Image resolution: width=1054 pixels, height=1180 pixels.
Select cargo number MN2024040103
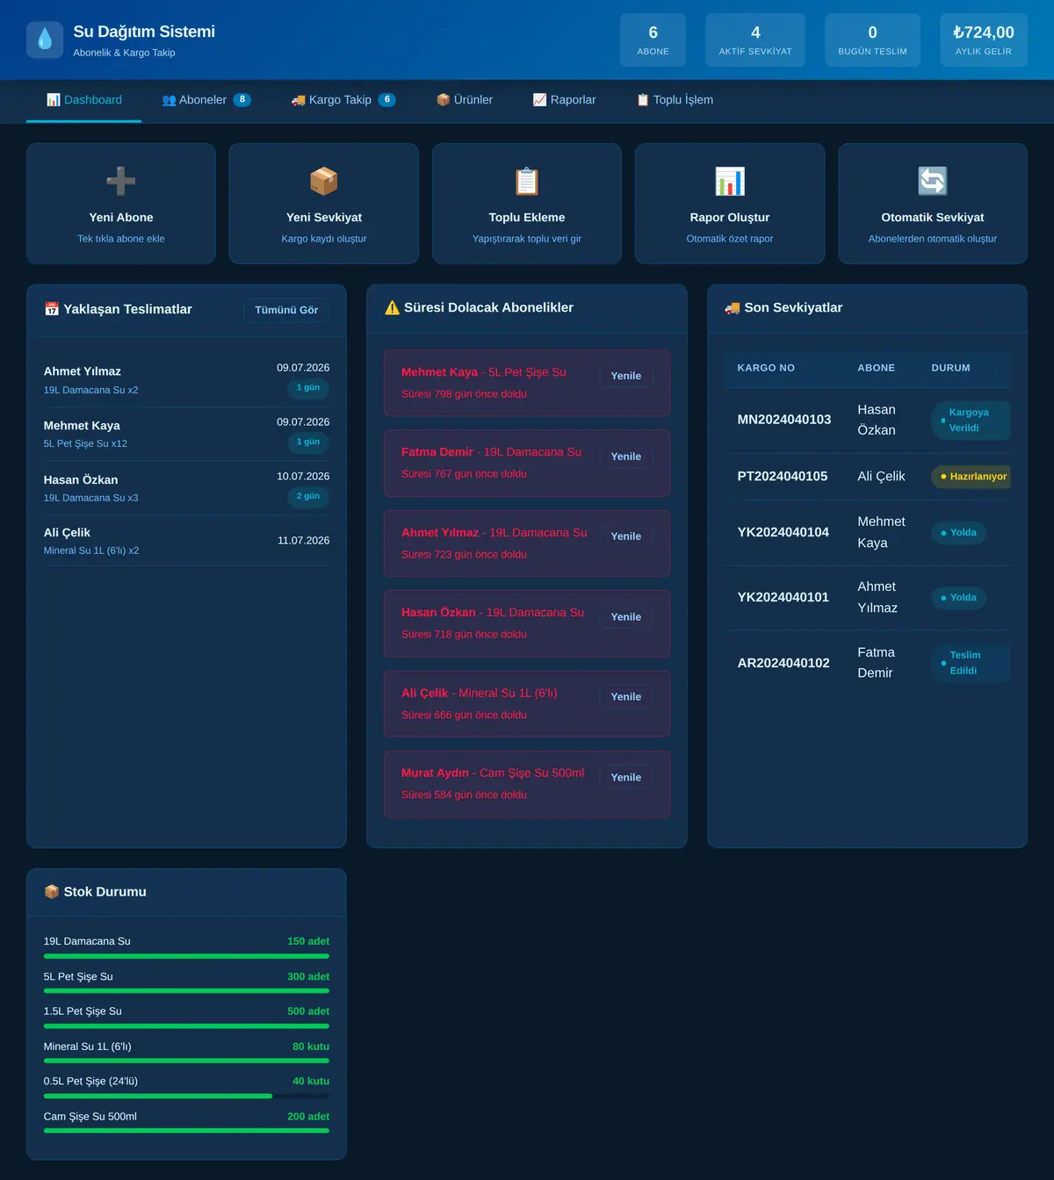tap(784, 420)
